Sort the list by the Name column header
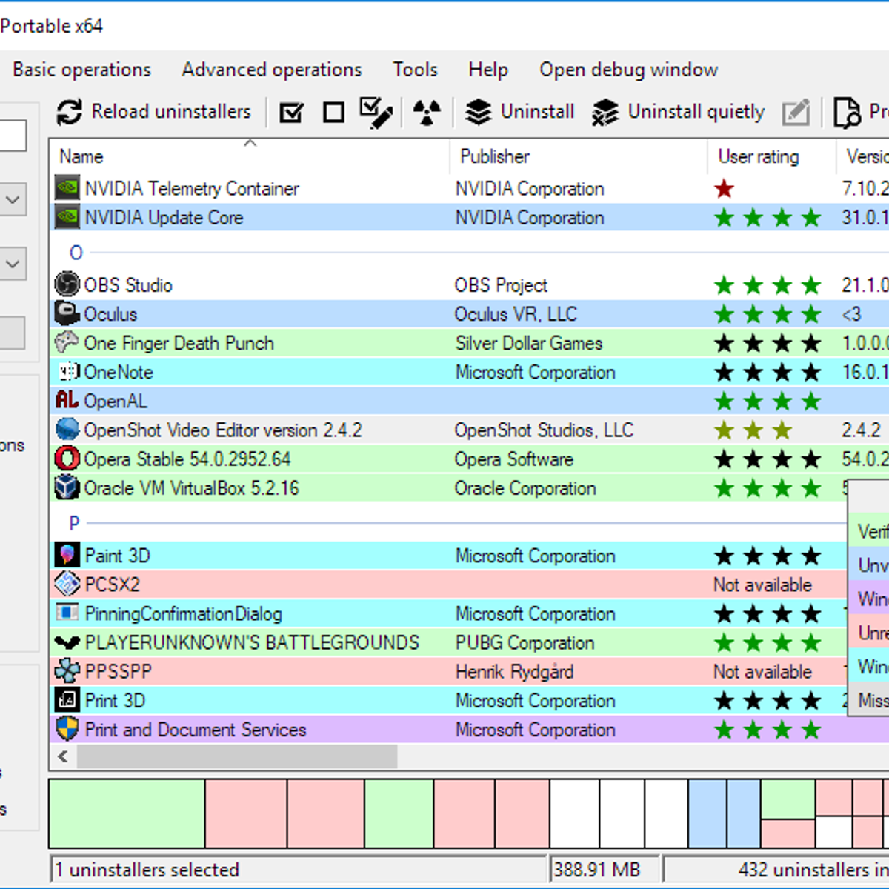Screen dimensions: 889x889 point(250,156)
